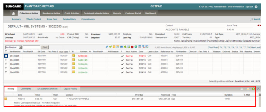Check the box for row dated 9/14/16
This screenshot has height=112, width=266.
tap(6, 72)
